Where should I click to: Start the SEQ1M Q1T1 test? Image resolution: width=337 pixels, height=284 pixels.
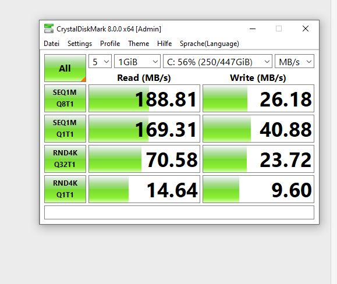tap(65, 129)
